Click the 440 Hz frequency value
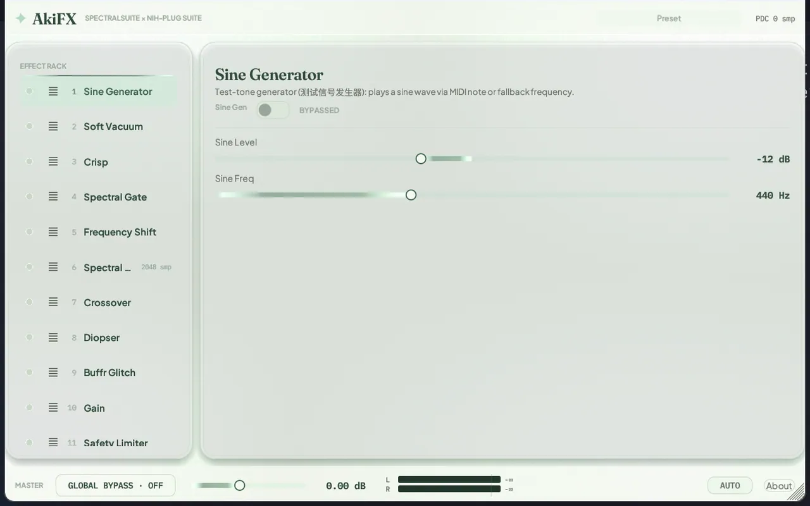The image size is (810, 506). point(773,195)
